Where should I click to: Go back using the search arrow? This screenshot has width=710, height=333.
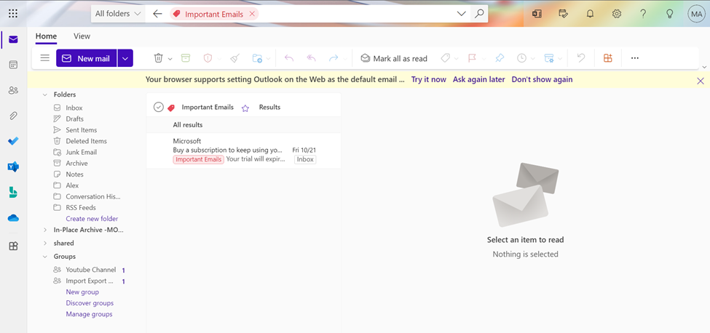(157, 14)
